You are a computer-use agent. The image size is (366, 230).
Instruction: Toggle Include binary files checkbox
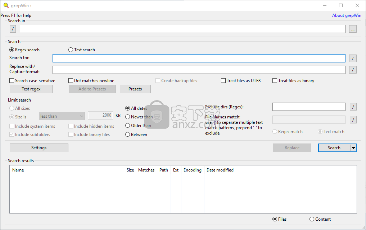coord(89,135)
